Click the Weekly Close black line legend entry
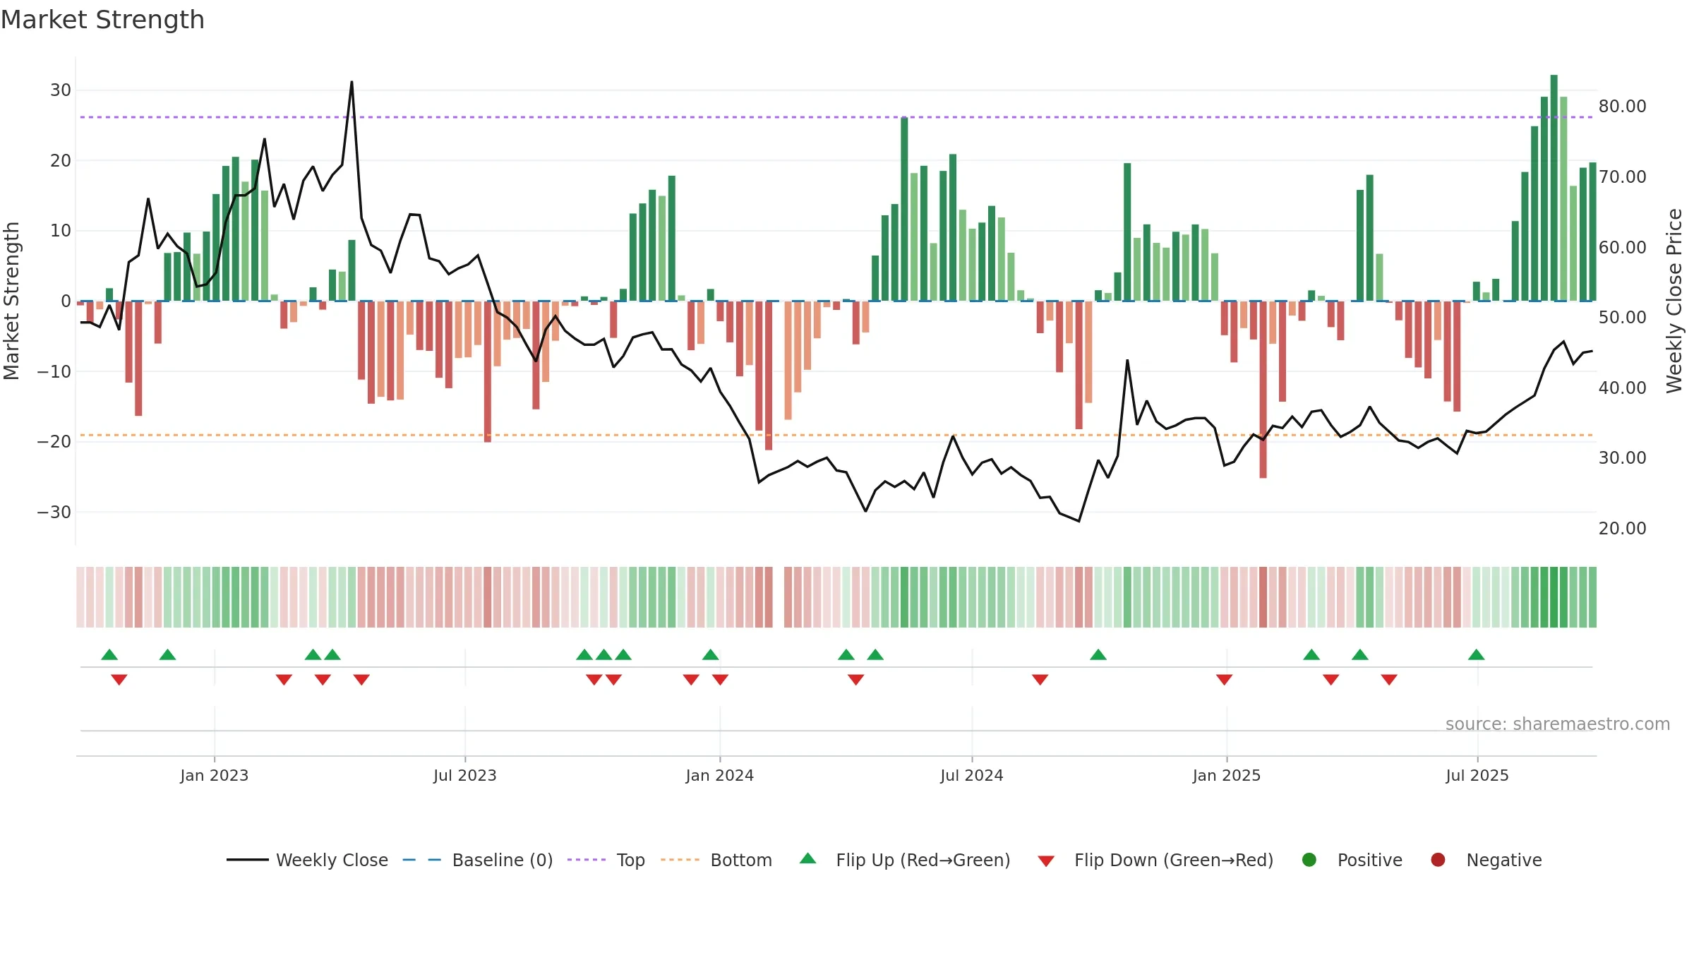This screenshot has width=1694, height=953. [x=307, y=860]
